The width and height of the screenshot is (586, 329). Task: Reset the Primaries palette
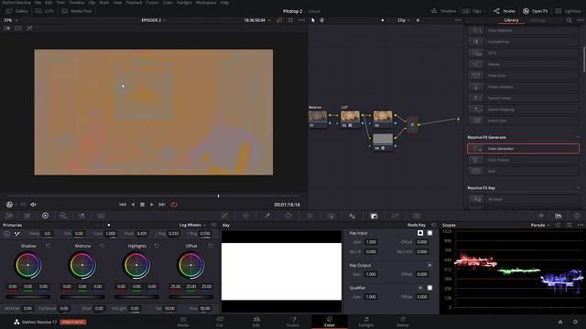[213, 225]
